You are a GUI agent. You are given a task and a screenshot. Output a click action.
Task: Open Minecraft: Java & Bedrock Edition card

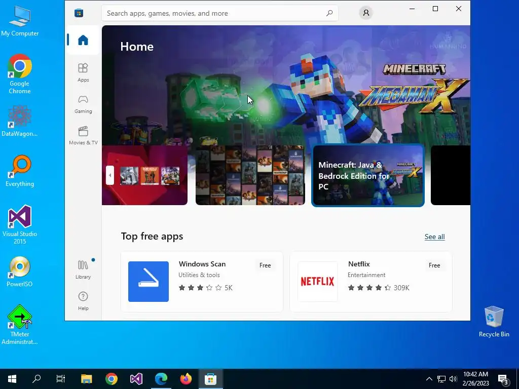click(x=368, y=175)
